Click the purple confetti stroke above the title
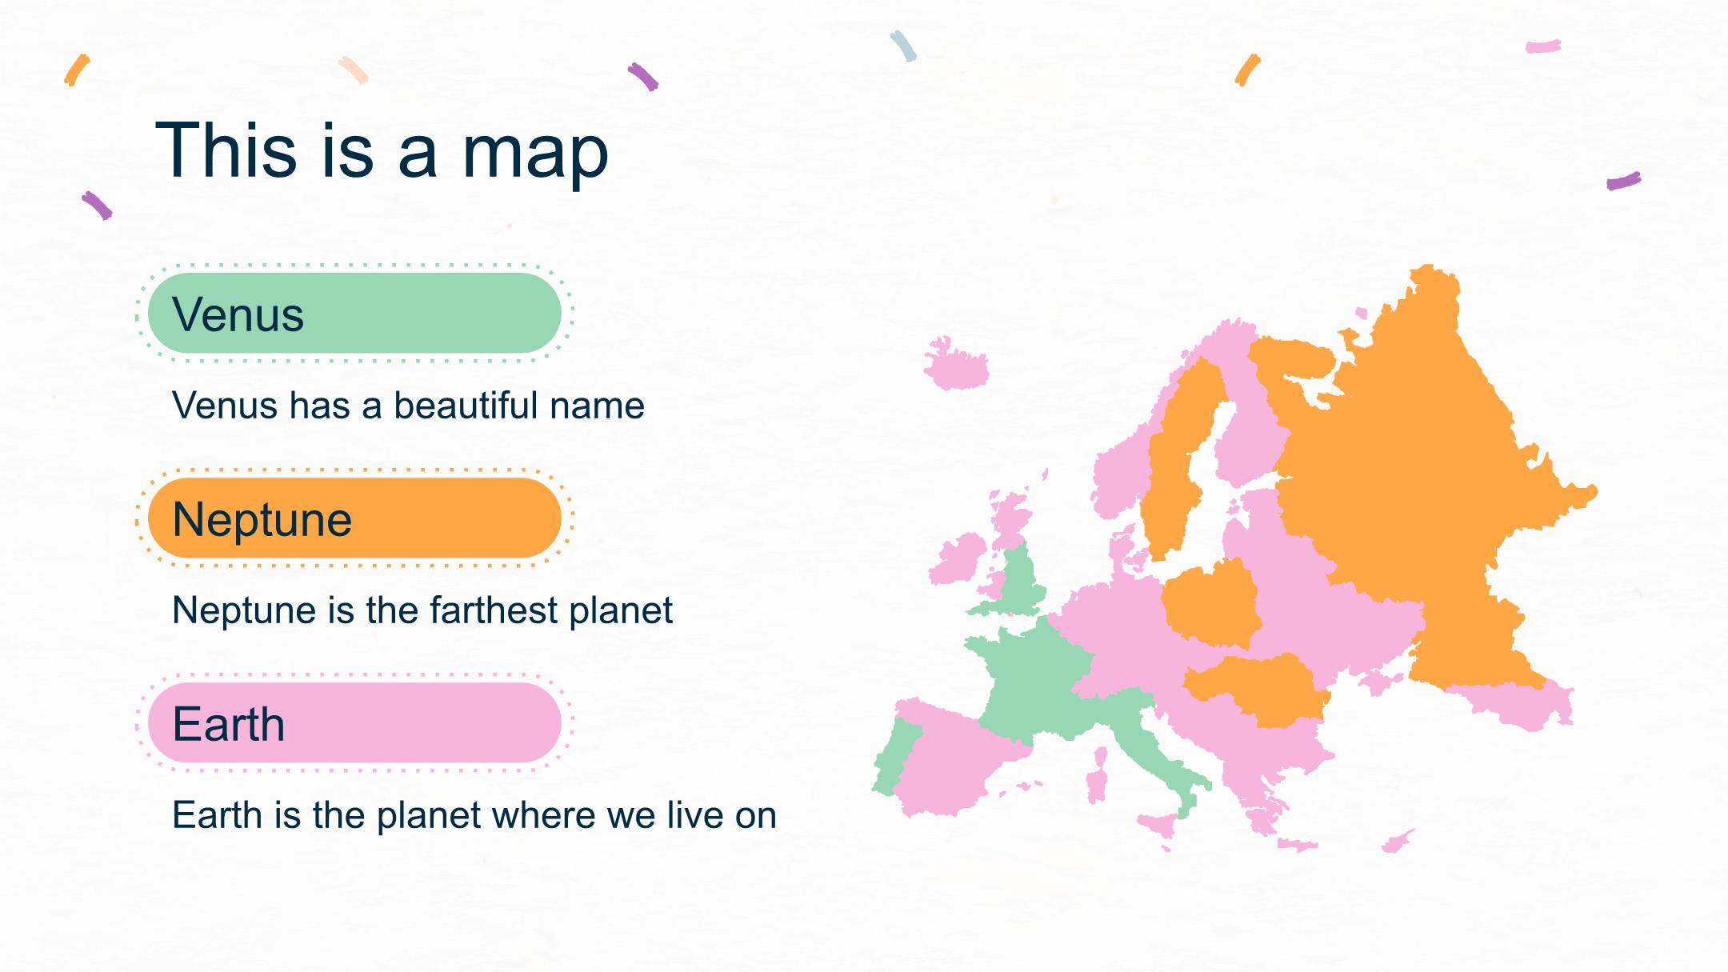This screenshot has width=1728, height=972. [x=643, y=77]
